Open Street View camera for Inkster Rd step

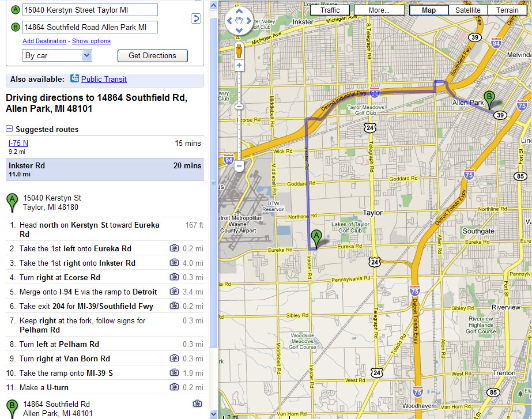pyautogui.click(x=174, y=263)
